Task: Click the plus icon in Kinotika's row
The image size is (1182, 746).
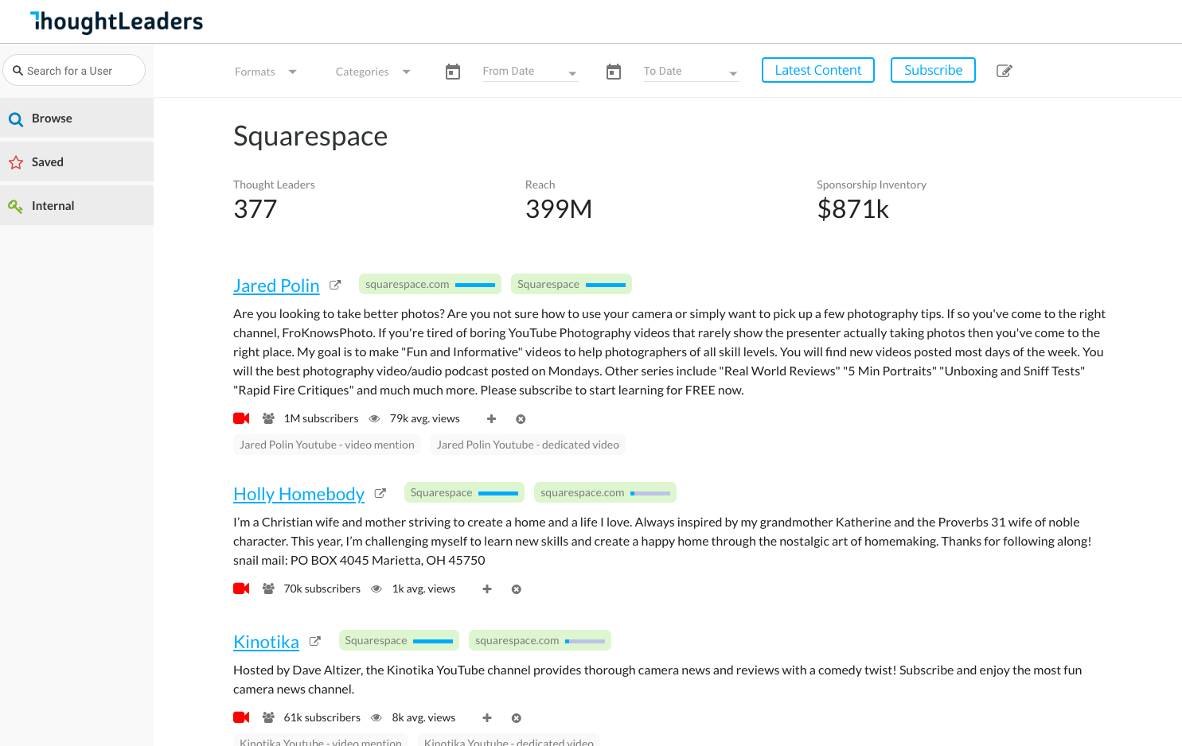Action: [x=487, y=718]
